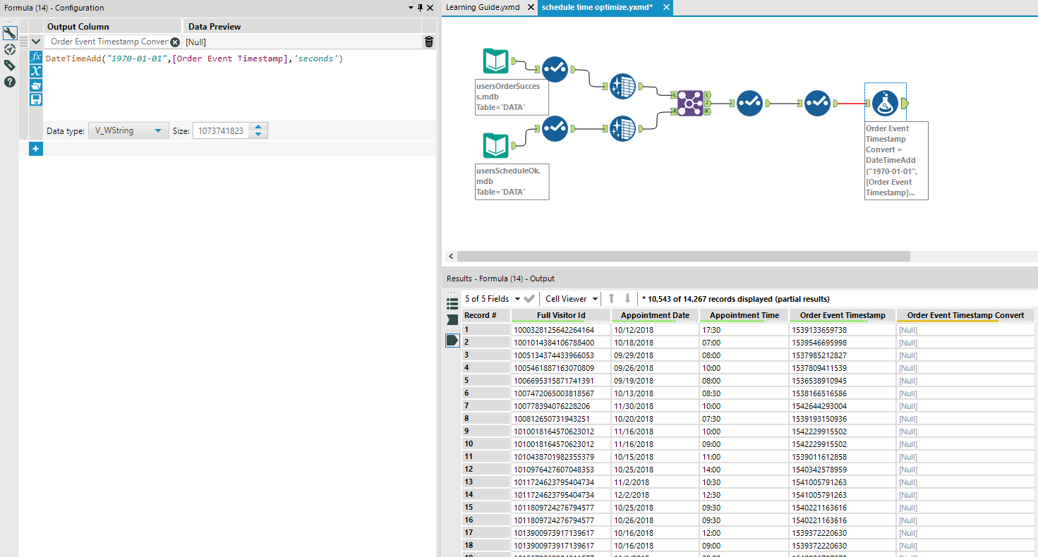
Task: Open the functions list in the Formula editor
Action: pos(36,57)
